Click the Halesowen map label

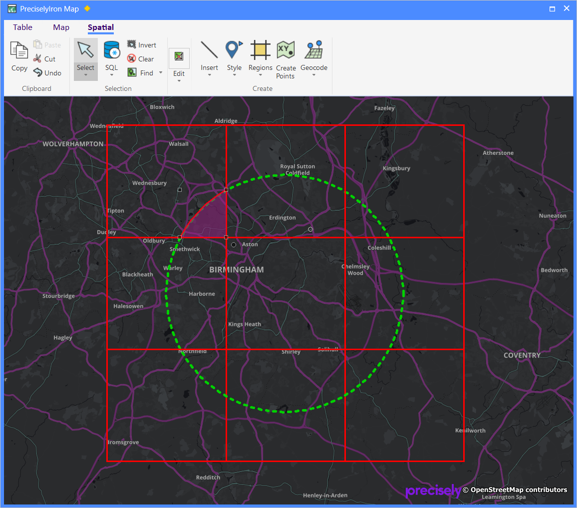(128, 306)
